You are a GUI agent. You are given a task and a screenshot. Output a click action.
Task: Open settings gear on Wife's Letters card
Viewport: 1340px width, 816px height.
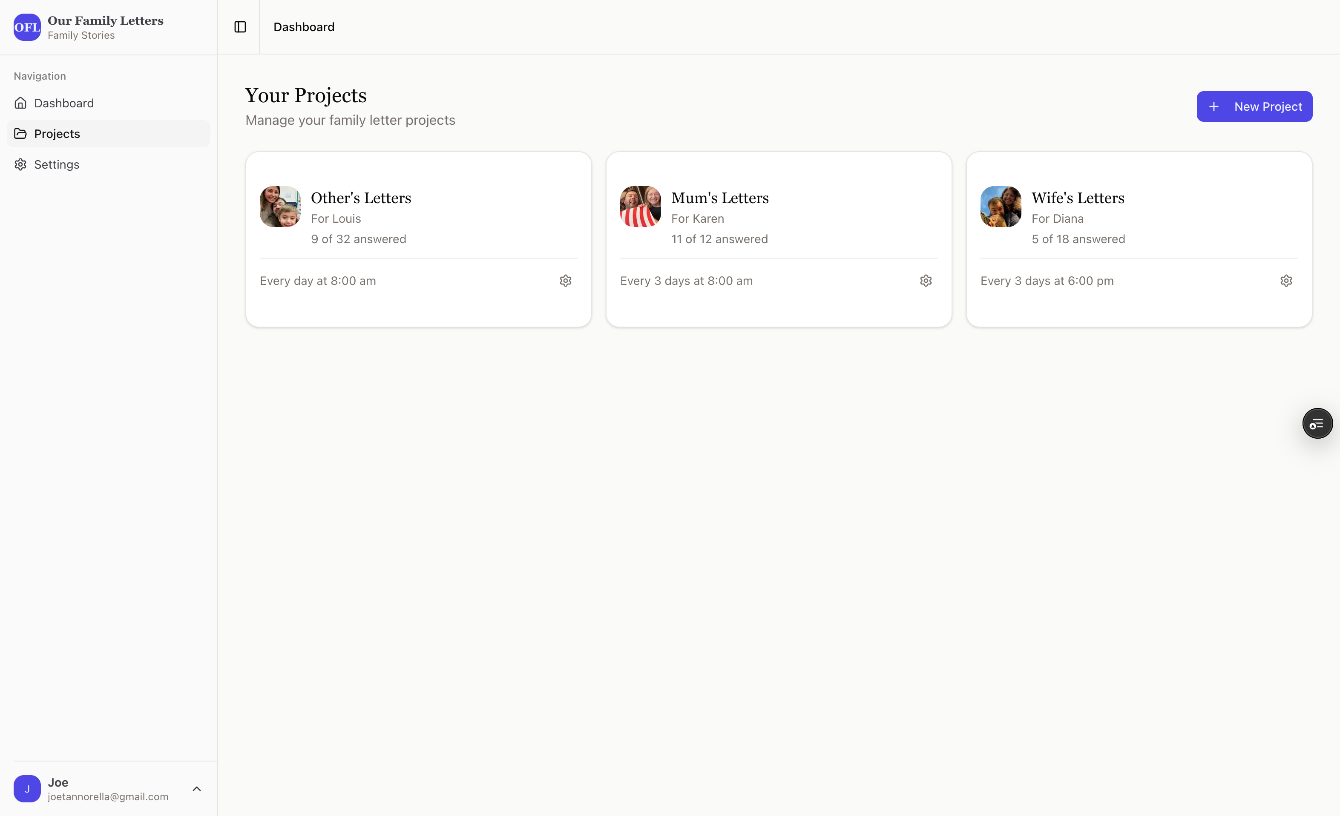click(x=1285, y=281)
